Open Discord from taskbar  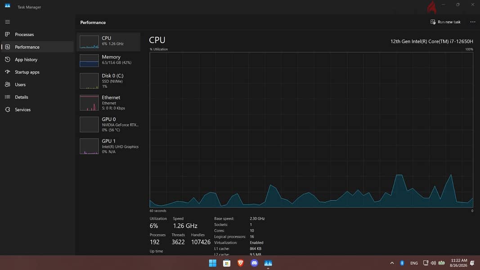(x=254, y=263)
